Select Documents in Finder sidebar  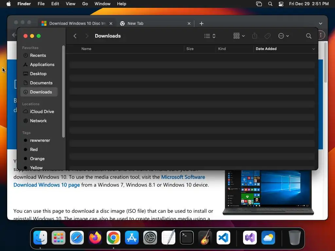39,83
